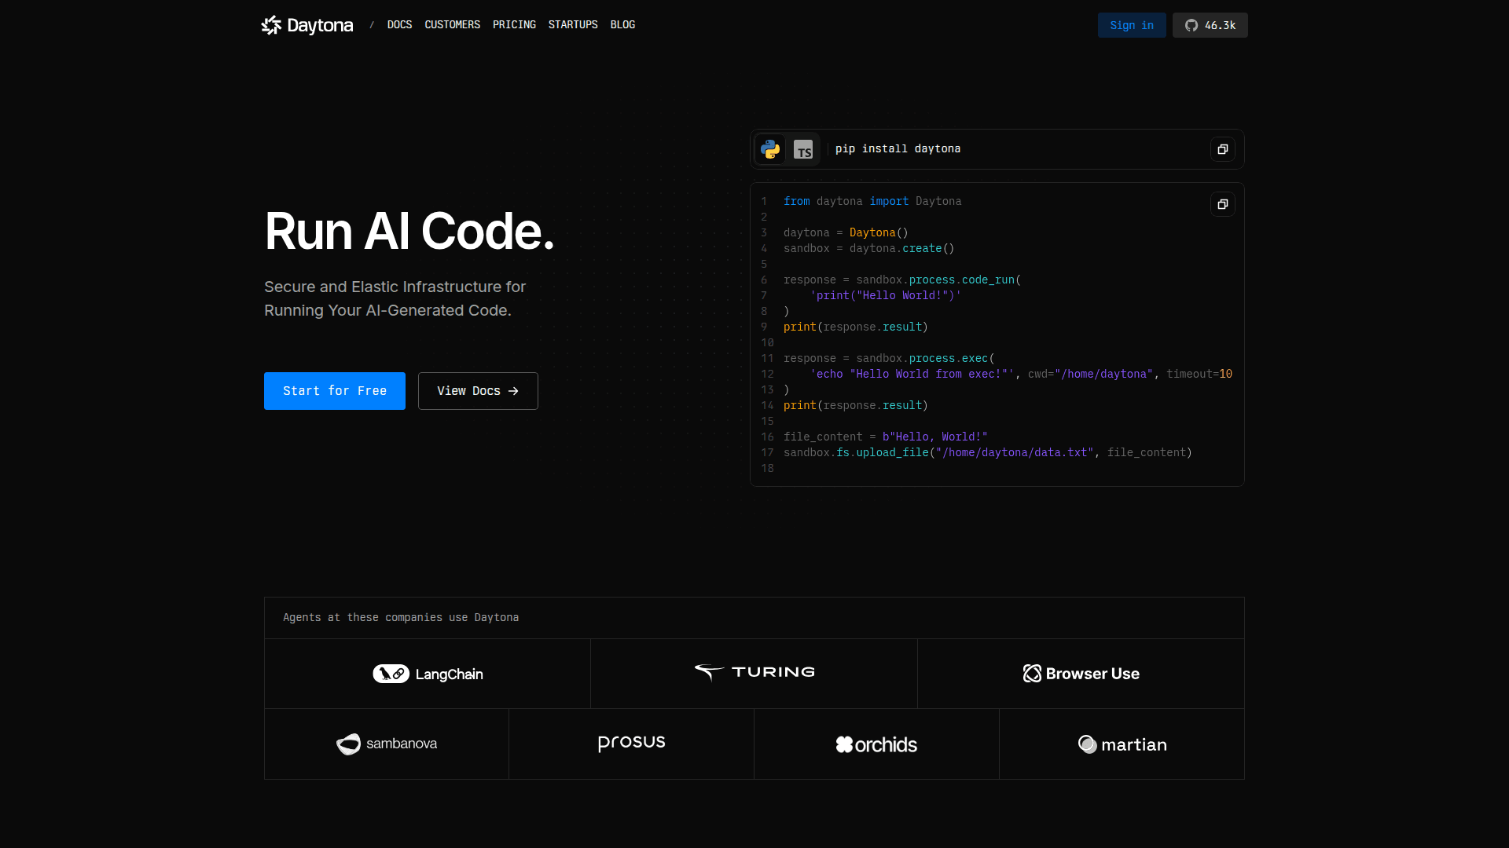Click the View Docs button
The image size is (1509, 848).
pos(478,391)
